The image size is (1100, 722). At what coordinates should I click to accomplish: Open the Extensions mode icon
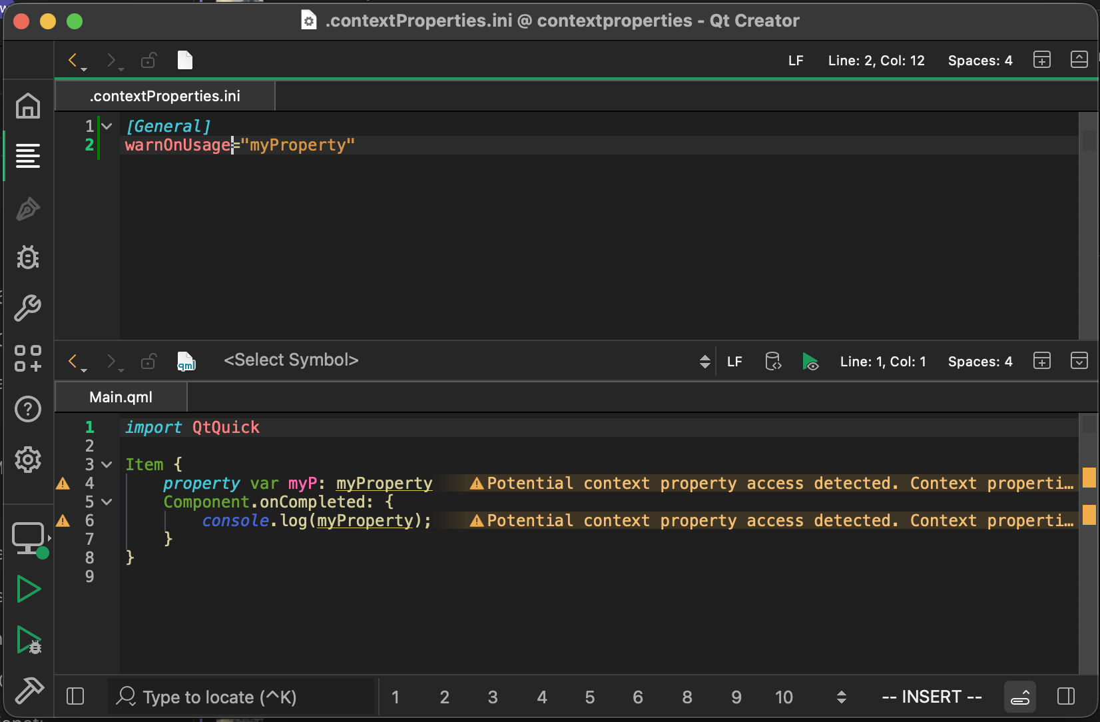tap(28, 360)
